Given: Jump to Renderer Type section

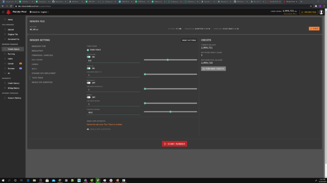Looking at the screenshot, I should 39,46.
